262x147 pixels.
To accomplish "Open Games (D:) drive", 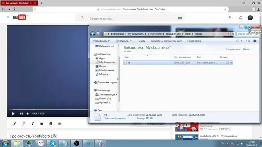I will (103, 98).
